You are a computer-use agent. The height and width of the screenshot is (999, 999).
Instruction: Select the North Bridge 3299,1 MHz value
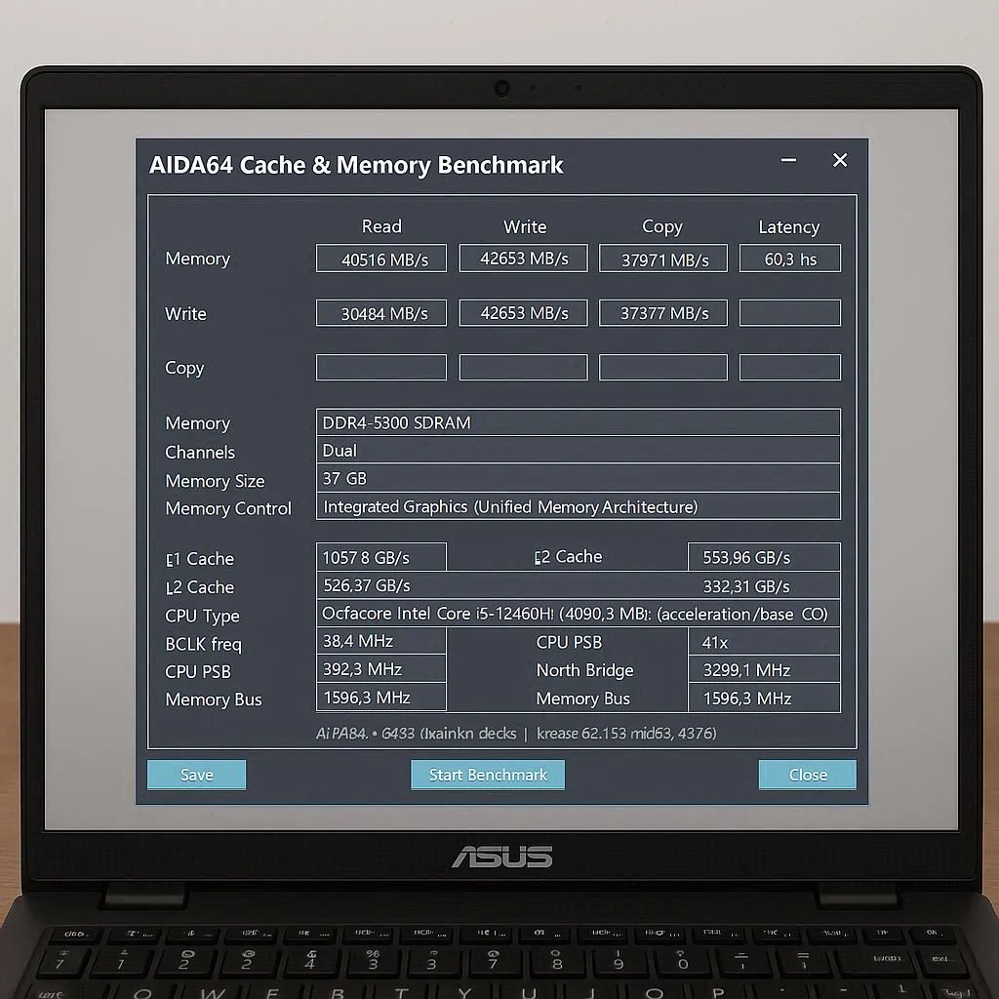coord(763,669)
